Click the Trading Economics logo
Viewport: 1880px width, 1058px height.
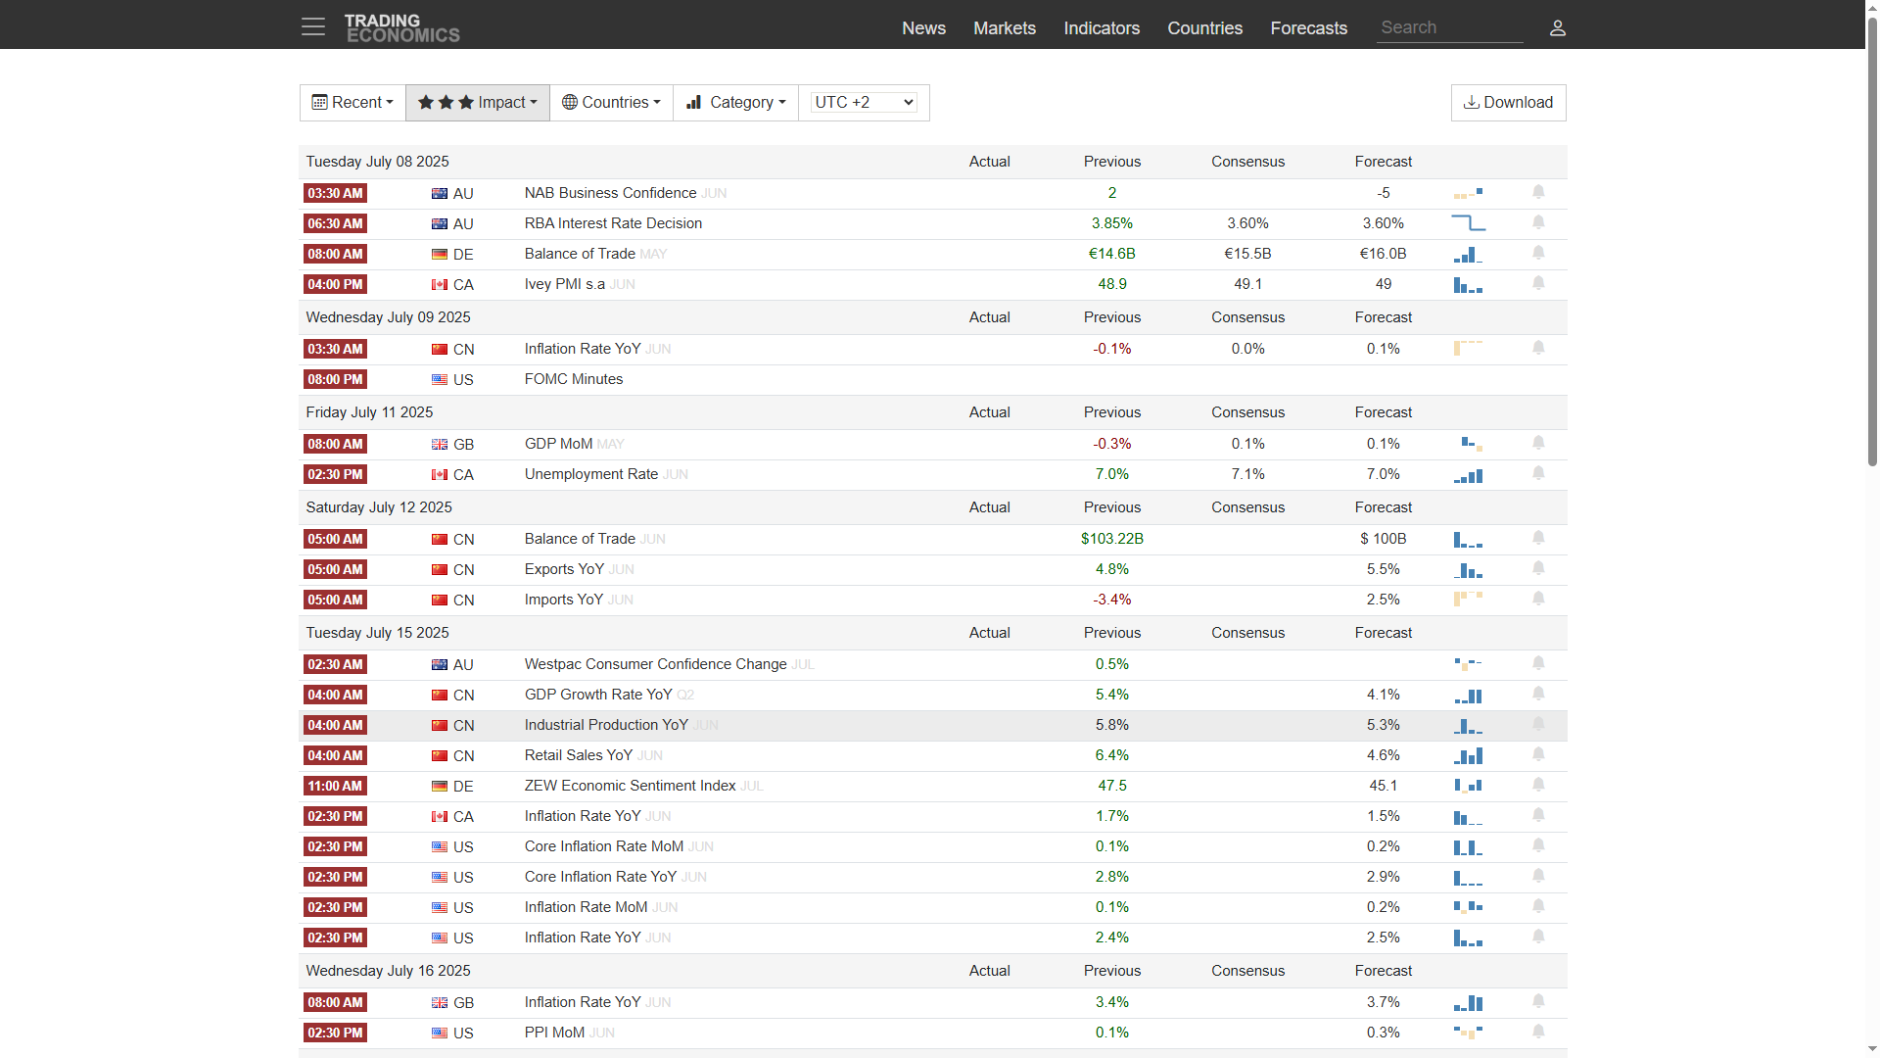(x=401, y=28)
